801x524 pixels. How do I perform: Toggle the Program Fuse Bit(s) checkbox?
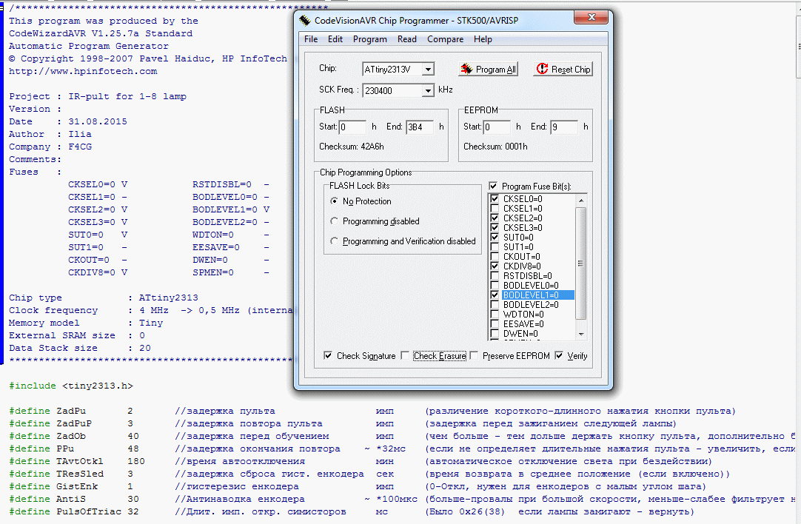coord(494,187)
